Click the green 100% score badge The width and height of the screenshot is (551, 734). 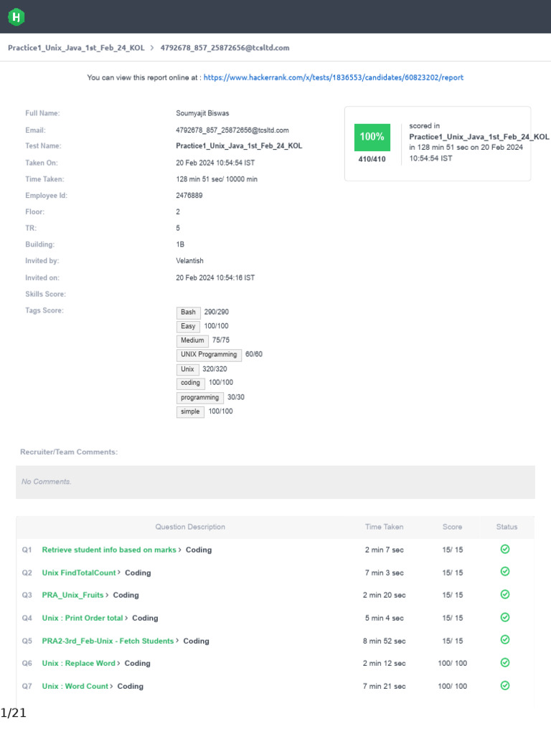coord(372,136)
